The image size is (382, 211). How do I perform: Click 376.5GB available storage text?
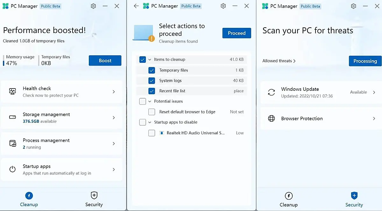click(x=40, y=121)
